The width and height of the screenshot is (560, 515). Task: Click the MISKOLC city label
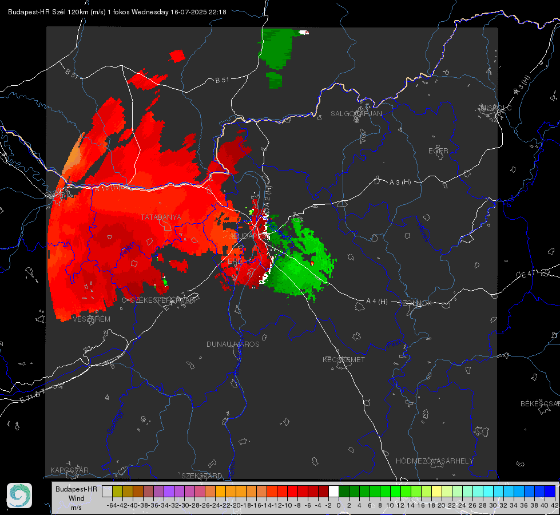tap(496, 108)
